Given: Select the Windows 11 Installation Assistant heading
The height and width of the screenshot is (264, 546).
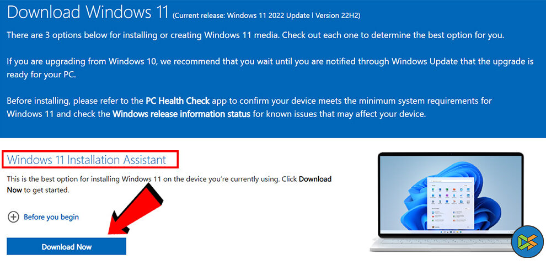Looking at the screenshot, I should pyautogui.click(x=87, y=160).
